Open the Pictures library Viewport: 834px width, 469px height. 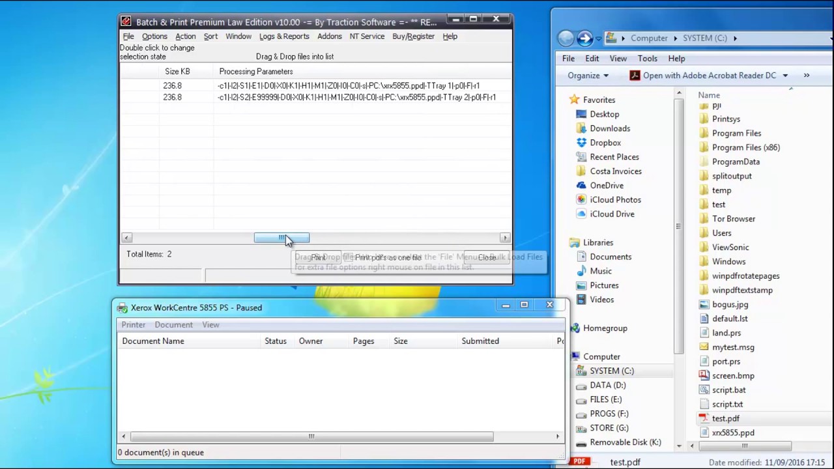[x=604, y=286]
